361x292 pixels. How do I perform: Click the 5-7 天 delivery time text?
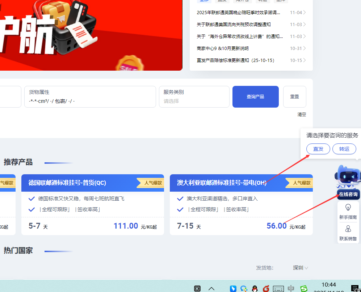(x=38, y=226)
